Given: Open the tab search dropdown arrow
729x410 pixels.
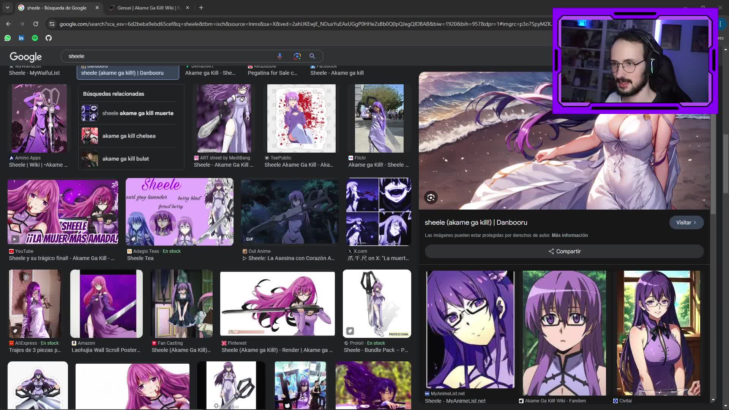Looking at the screenshot, I should click(8, 8).
